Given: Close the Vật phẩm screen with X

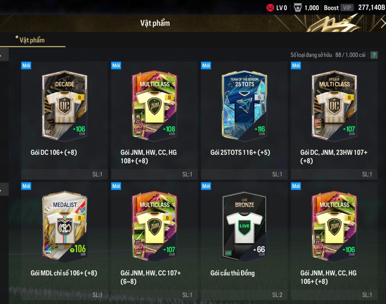Looking at the screenshot, I should tap(383, 23).
